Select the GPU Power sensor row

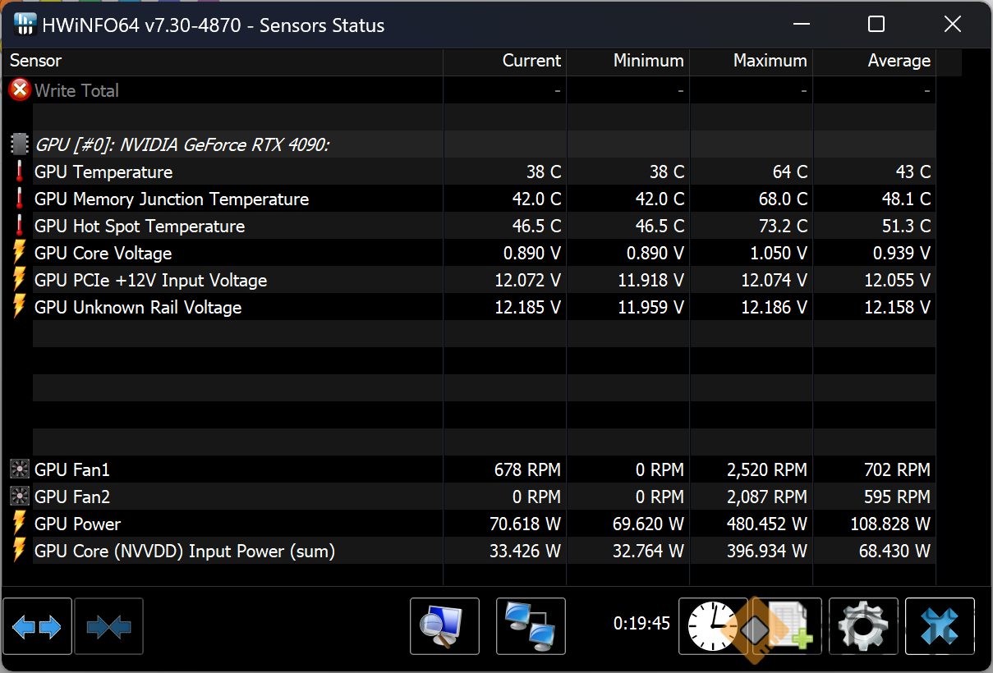pos(77,524)
